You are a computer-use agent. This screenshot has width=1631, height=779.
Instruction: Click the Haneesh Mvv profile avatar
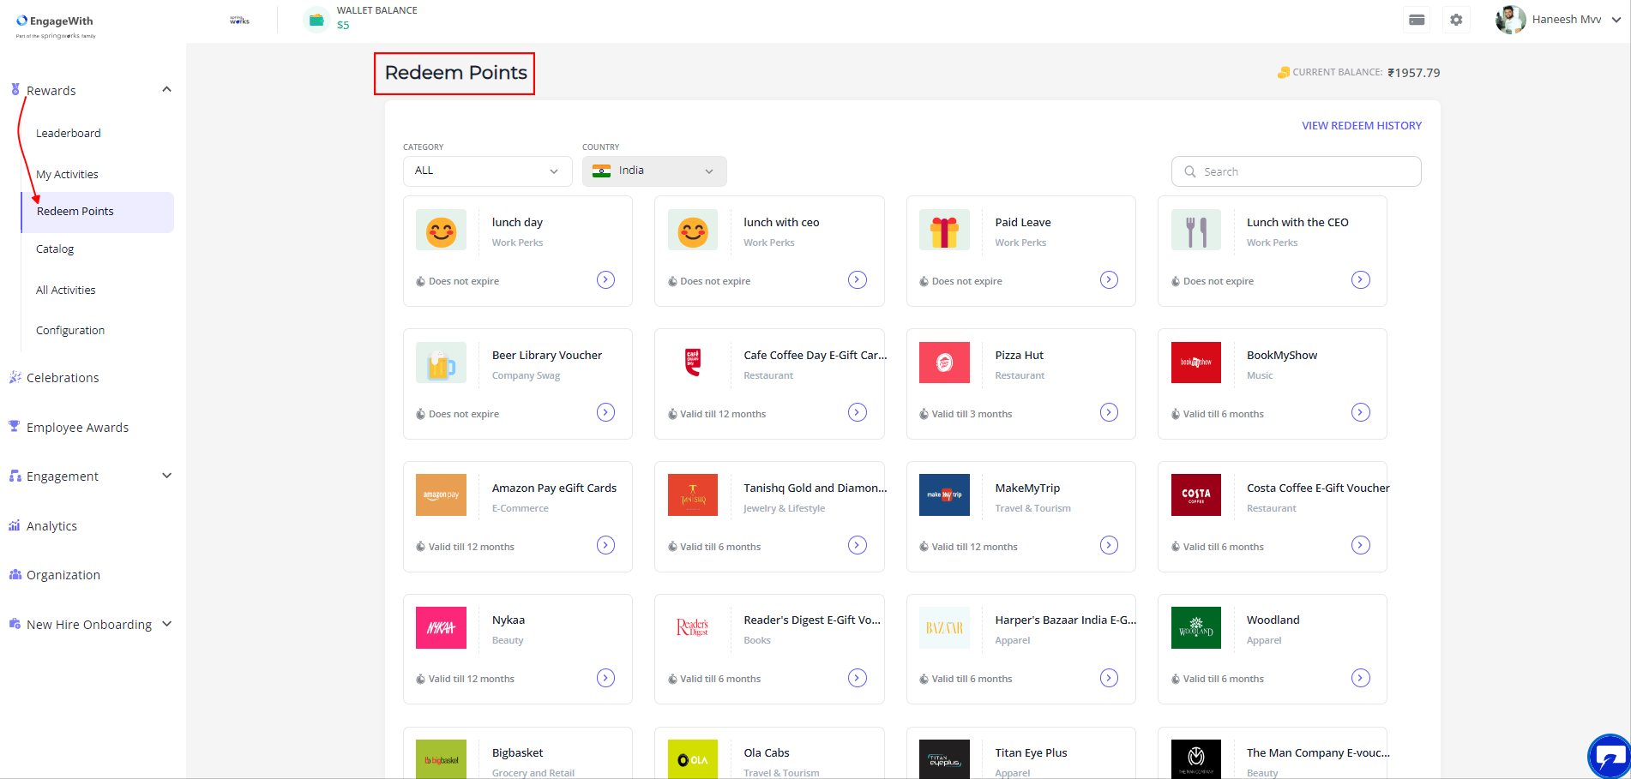[1510, 19]
